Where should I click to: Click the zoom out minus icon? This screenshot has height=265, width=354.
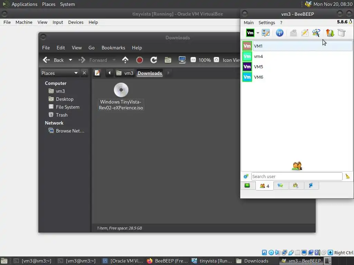point(193,60)
